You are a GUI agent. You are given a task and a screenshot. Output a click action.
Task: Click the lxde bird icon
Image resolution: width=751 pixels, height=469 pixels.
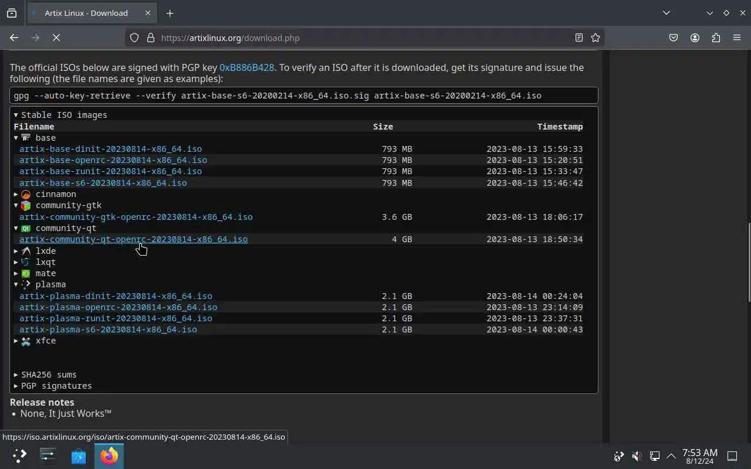(26, 251)
